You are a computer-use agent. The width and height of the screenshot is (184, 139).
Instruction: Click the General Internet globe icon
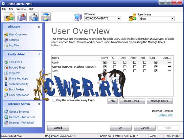coord(6,111)
